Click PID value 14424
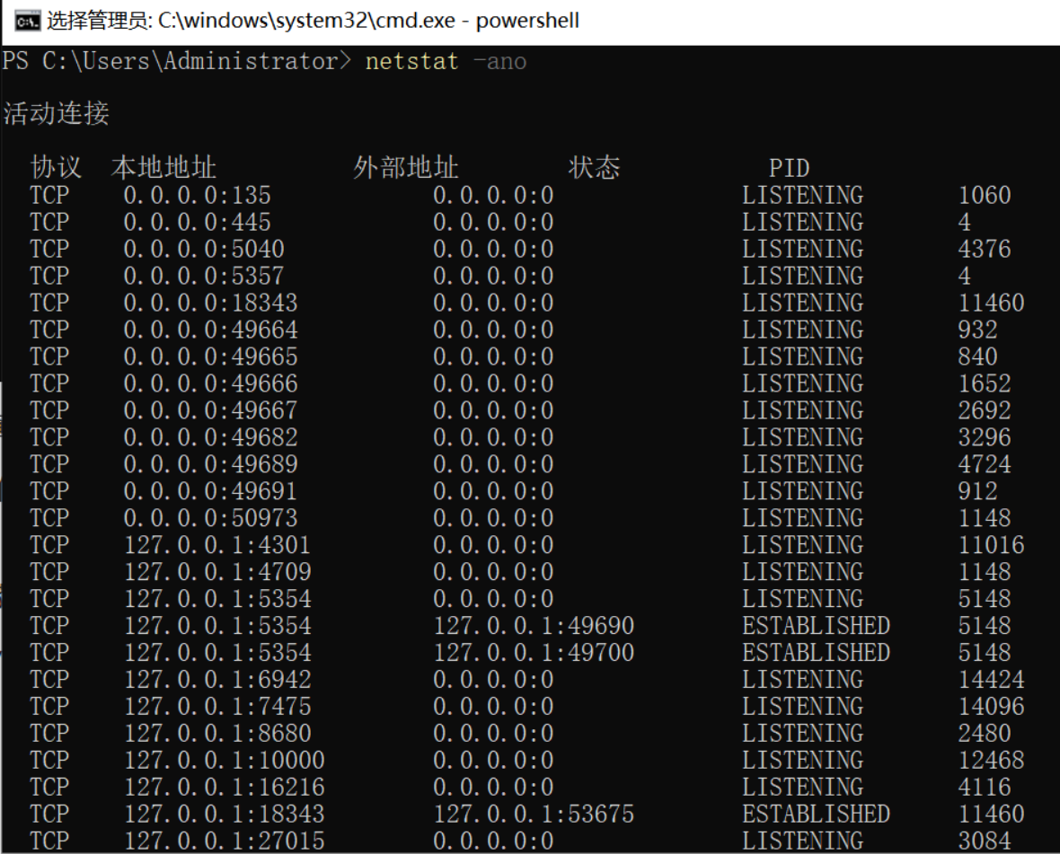The width and height of the screenshot is (1060, 854). pos(991,680)
